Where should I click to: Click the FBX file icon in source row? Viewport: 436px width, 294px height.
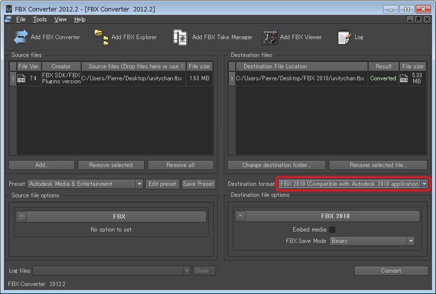21,78
